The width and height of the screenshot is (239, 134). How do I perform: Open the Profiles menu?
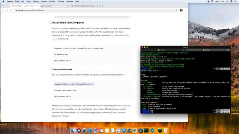52,1
